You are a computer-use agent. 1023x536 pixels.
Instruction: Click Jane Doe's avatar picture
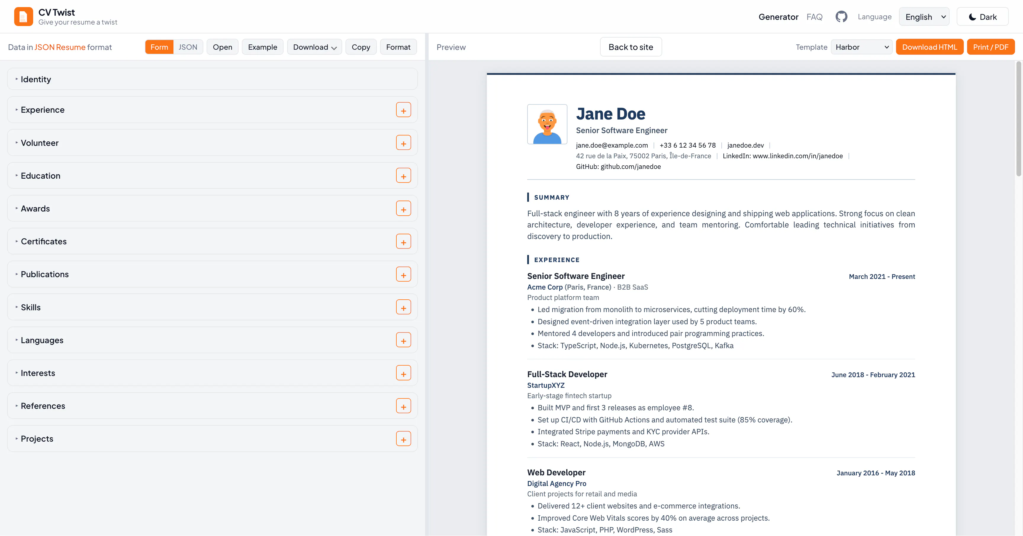pyautogui.click(x=547, y=124)
